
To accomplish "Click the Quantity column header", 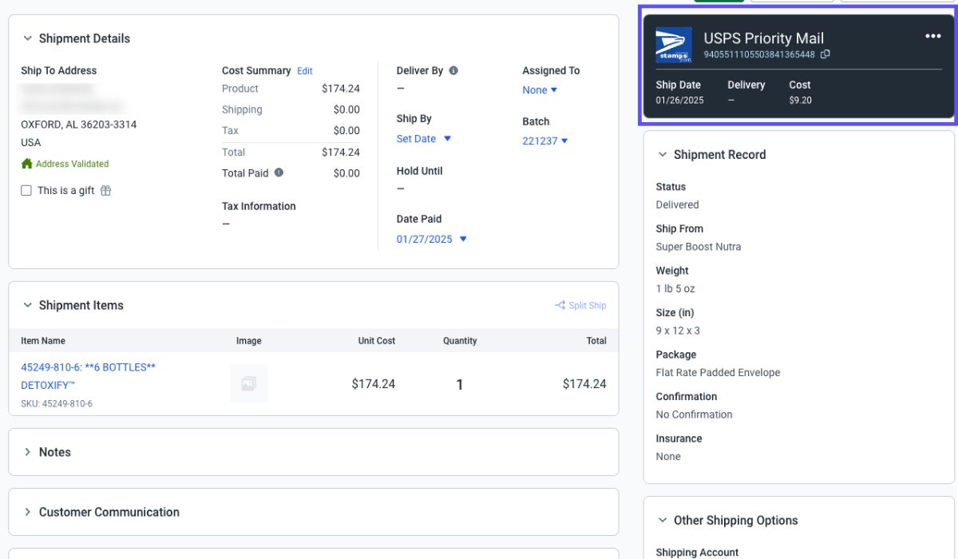I will (x=460, y=341).
